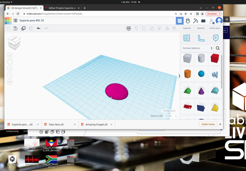Click the Ungroup shapes icon
This screenshot has width=246, height=171.
coord(152,29)
